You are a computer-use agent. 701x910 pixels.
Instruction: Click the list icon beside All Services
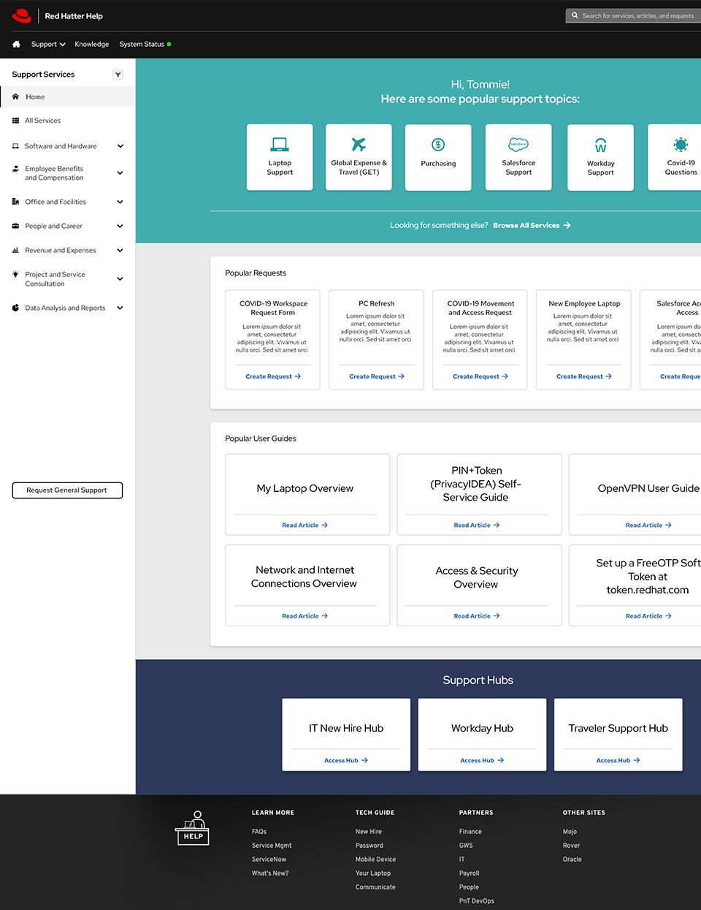[15, 121]
